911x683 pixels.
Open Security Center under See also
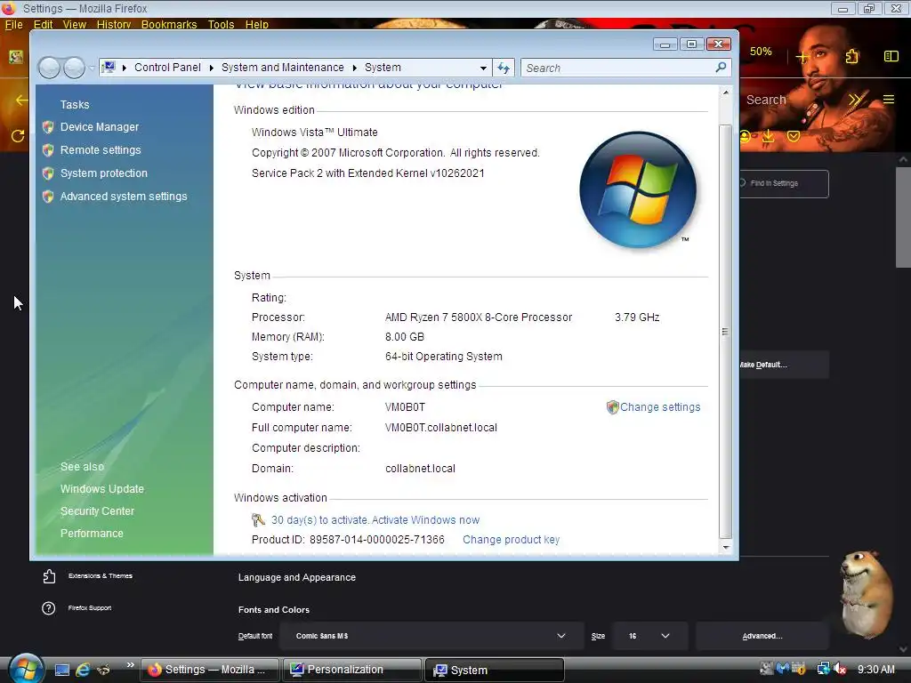[x=97, y=511]
